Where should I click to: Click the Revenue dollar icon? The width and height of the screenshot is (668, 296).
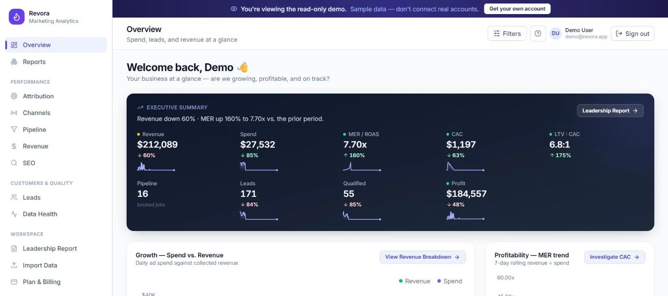point(14,146)
